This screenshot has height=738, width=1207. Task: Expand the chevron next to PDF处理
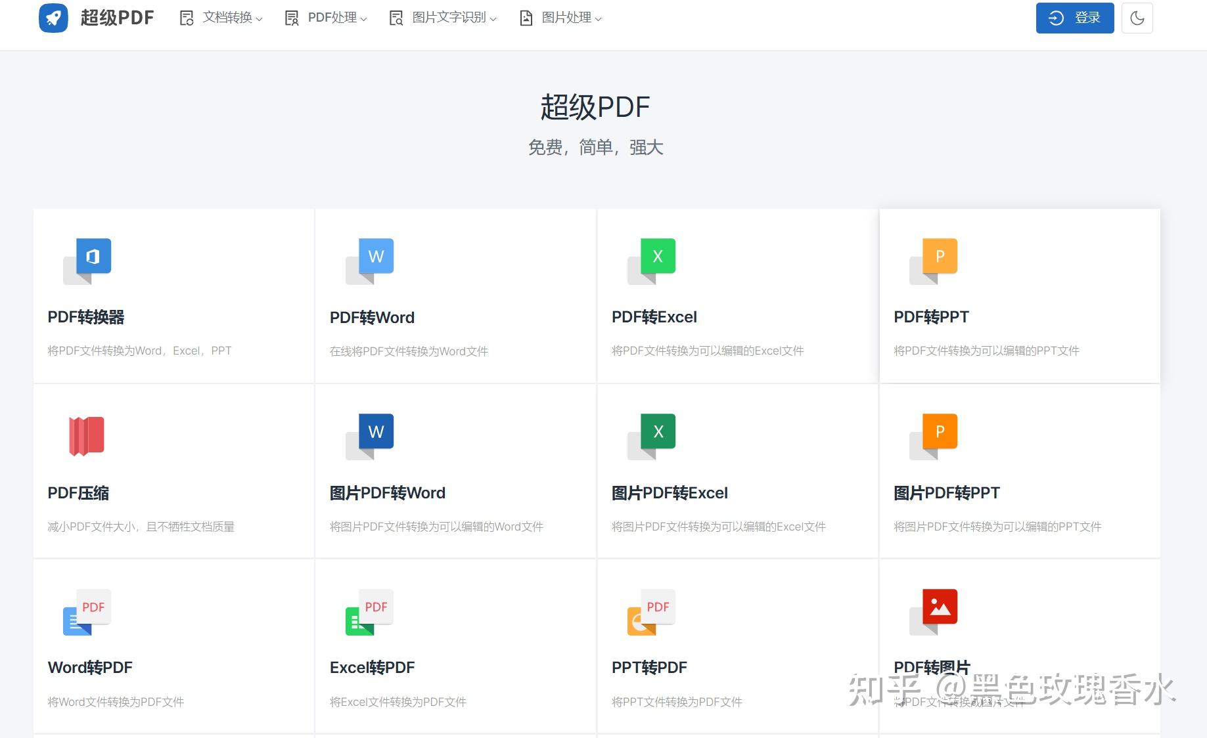point(363,19)
